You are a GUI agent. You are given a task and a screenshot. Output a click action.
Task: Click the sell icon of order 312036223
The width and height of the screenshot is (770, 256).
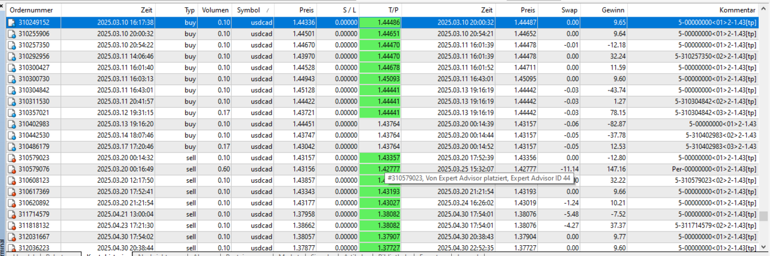point(11,248)
